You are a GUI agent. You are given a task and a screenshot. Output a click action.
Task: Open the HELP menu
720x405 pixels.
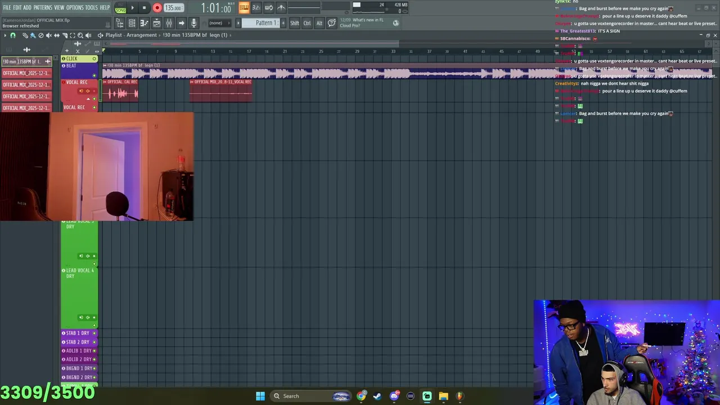[x=105, y=7]
